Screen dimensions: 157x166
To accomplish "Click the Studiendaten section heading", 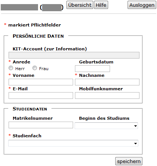I will 30,109.
